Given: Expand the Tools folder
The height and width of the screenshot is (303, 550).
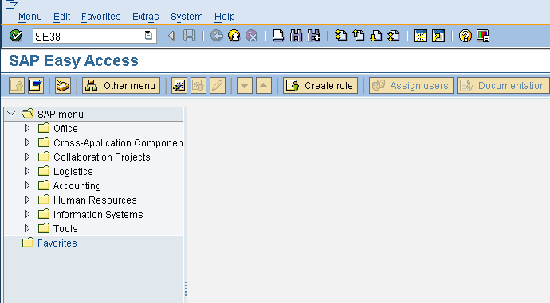Looking at the screenshot, I should tap(27, 228).
